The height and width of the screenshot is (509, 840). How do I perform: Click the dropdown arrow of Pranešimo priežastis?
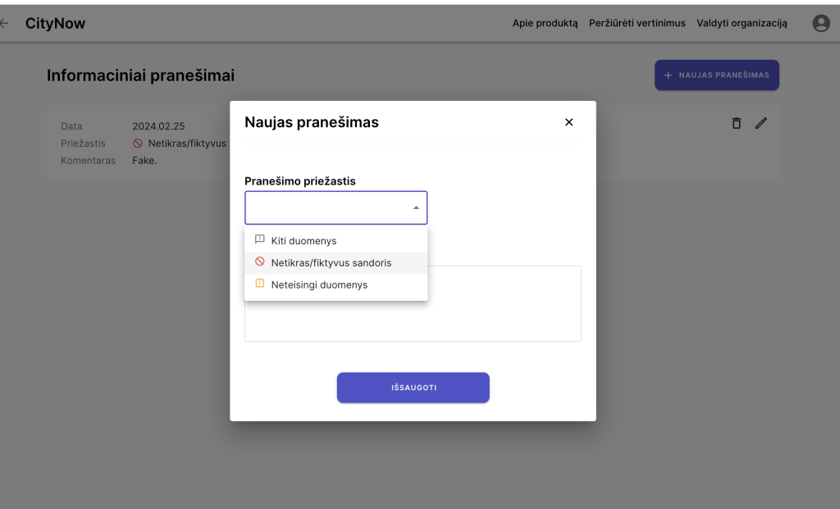click(x=416, y=208)
